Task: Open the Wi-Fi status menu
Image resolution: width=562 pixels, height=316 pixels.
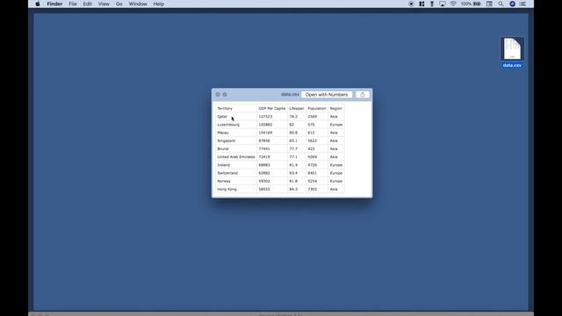Action: click(x=453, y=4)
